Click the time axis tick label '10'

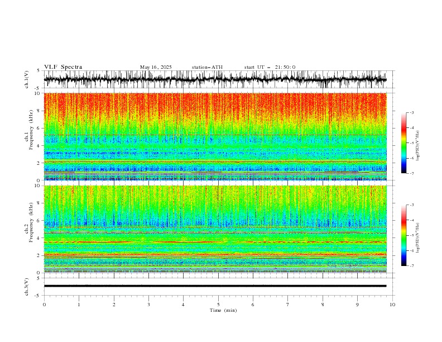click(392, 305)
